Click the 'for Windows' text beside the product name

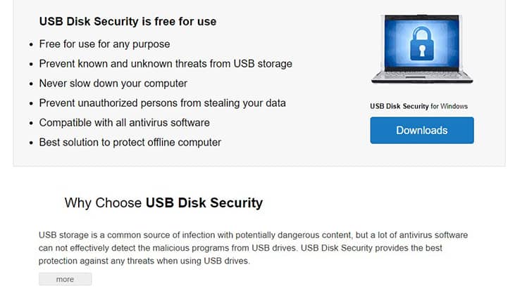(449, 107)
